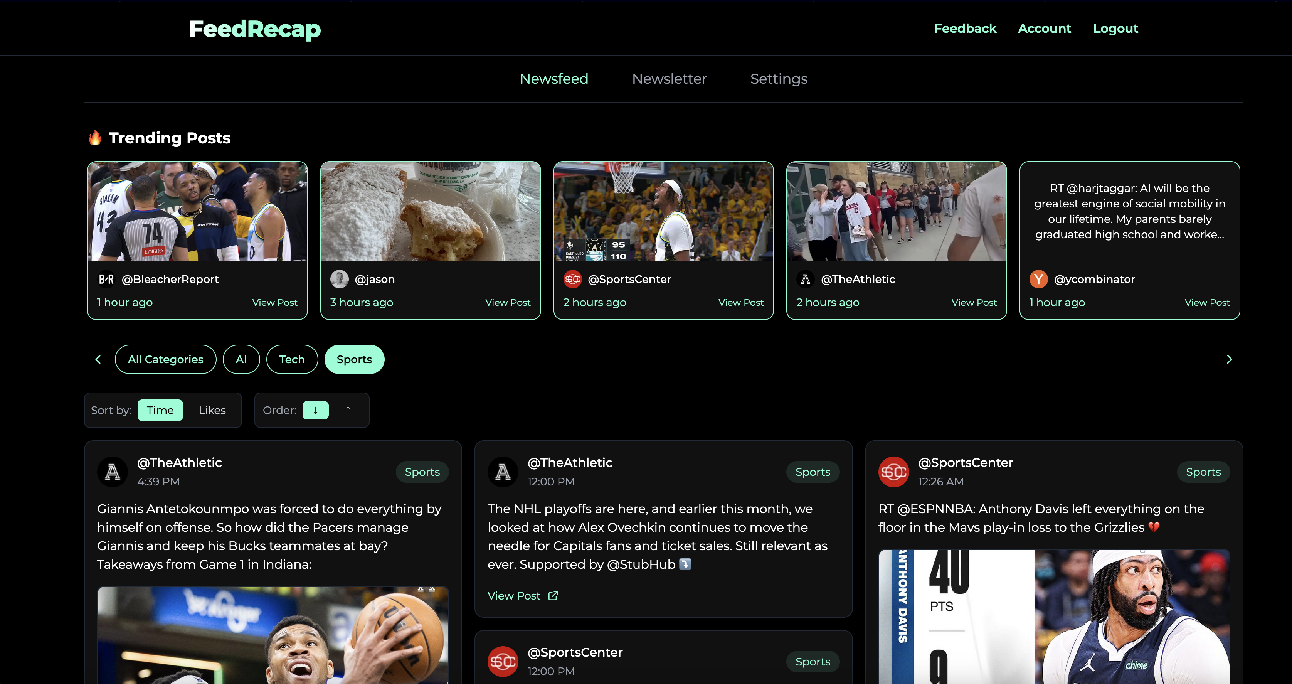
Task: Click the FeedRecap logo
Action: (255, 29)
